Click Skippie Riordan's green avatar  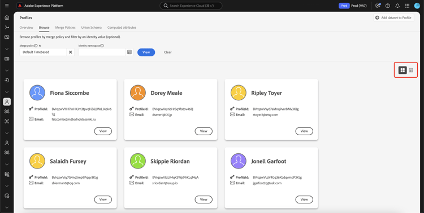[138, 161]
